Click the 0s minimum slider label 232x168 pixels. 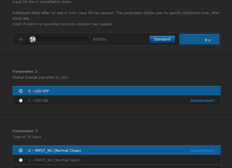(21, 39)
